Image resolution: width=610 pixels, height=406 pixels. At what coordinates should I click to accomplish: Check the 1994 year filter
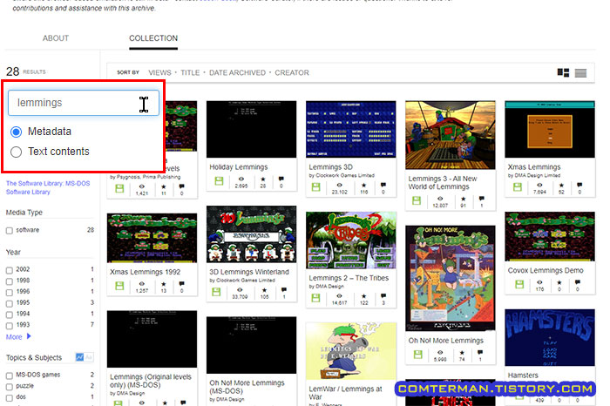10,315
